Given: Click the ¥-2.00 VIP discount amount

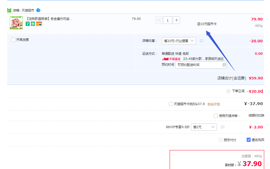Looking at the screenshot, I should click(x=256, y=127).
